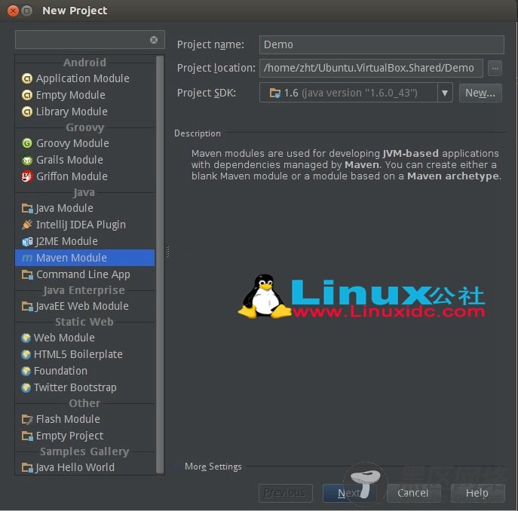Choose Foundation template
This screenshot has width=518, height=511.
(84, 371)
